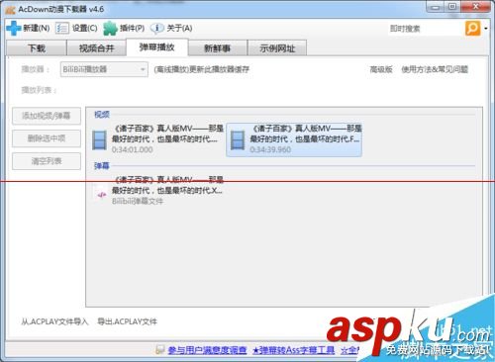Screen dimensions: 495x362
Task: Open the arrow next to search icon
Action: [x=486, y=29]
